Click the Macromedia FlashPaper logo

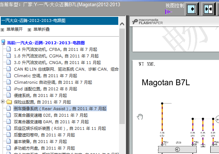click(x=147, y=22)
